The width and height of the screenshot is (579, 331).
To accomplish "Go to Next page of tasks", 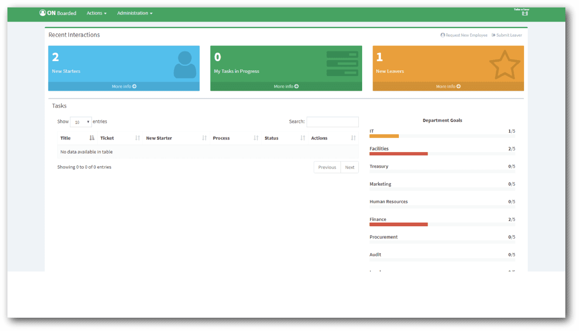I will [x=349, y=167].
